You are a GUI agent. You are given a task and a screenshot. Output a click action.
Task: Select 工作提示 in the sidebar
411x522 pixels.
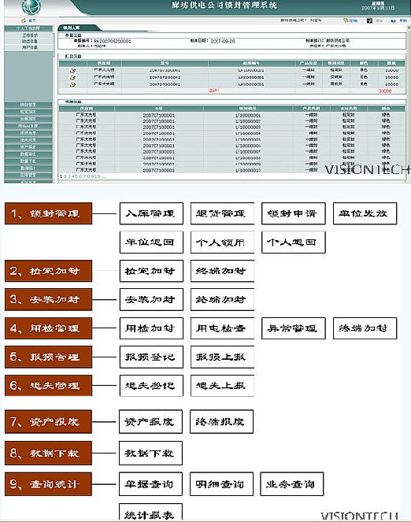click(30, 35)
